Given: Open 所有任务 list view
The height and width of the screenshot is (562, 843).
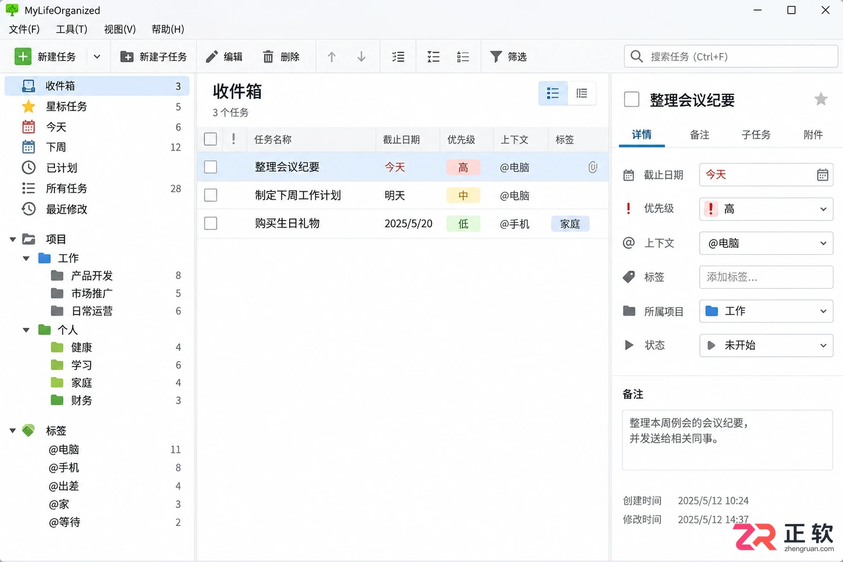Looking at the screenshot, I should 97,189.
